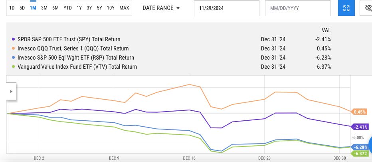Select the MAX time range
Viewport: 372px width, 162px height.
point(124,8)
